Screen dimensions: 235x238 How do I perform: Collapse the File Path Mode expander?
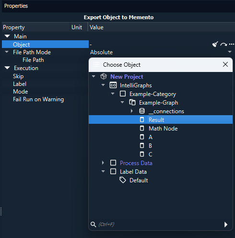[7, 52]
